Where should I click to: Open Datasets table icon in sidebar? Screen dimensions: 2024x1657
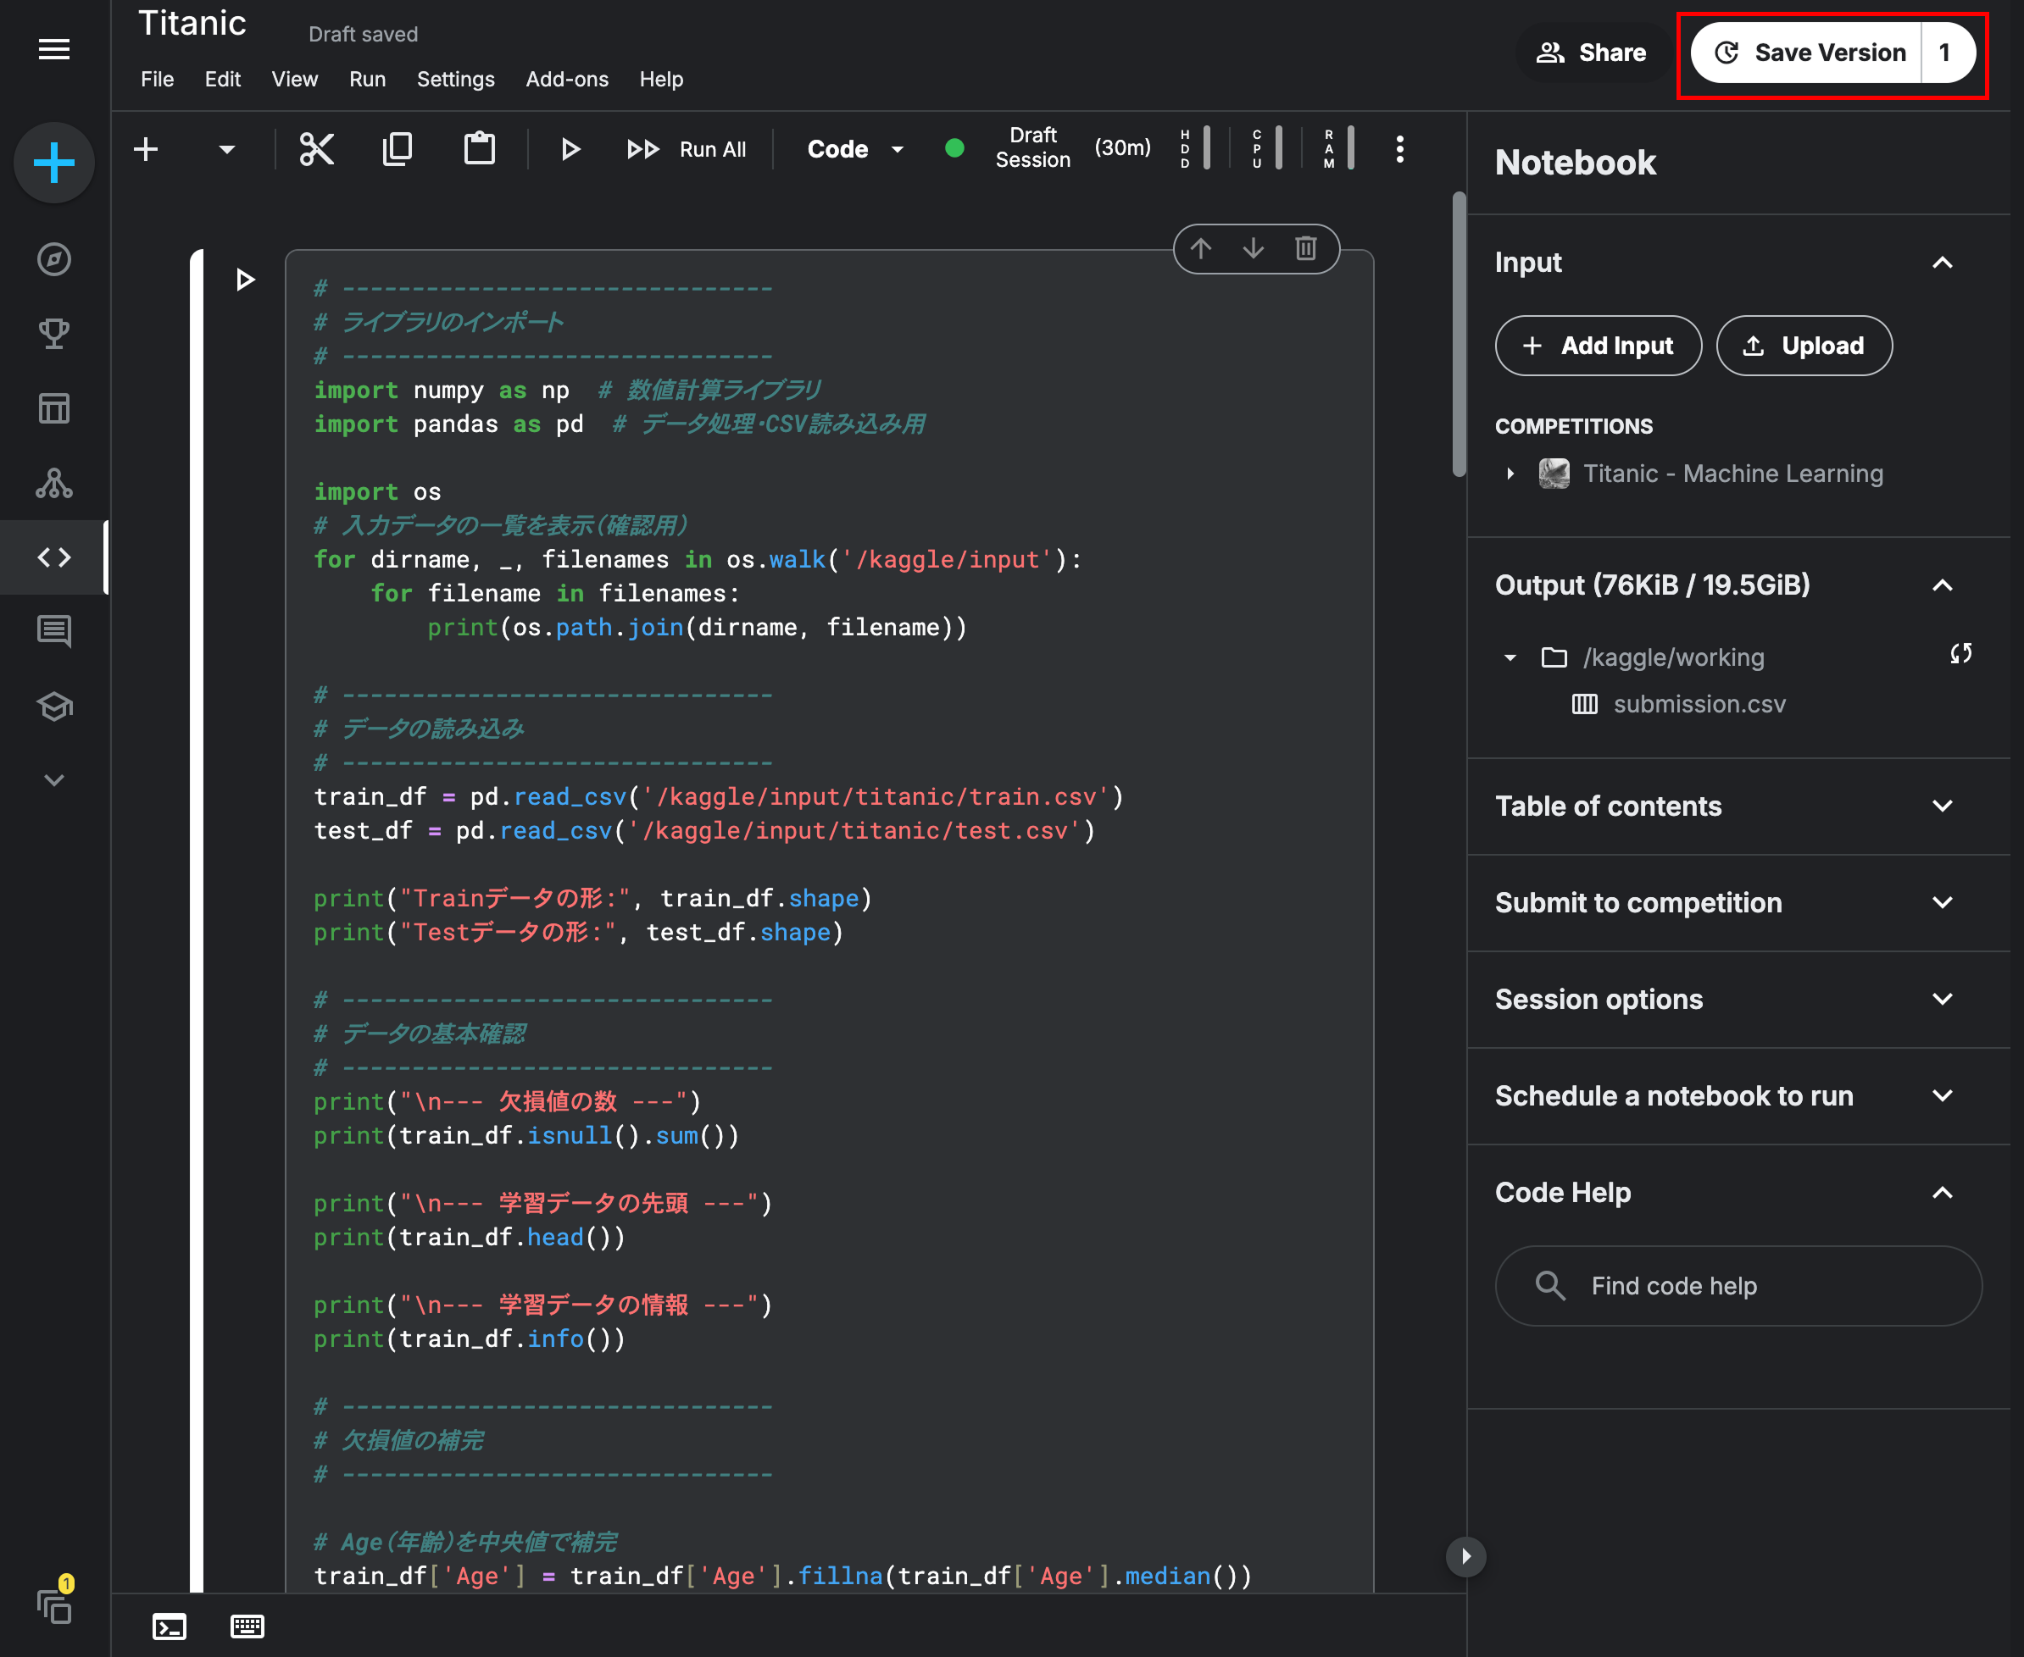[x=54, y=408]
